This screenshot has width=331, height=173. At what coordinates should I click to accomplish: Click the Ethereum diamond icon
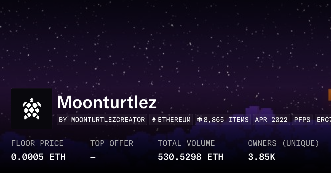pyautogui.click(x=154, y=120)
